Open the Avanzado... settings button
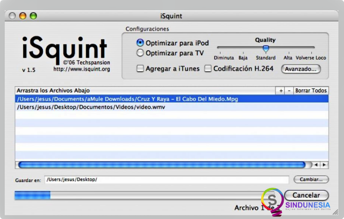 (x=301, y=69)
